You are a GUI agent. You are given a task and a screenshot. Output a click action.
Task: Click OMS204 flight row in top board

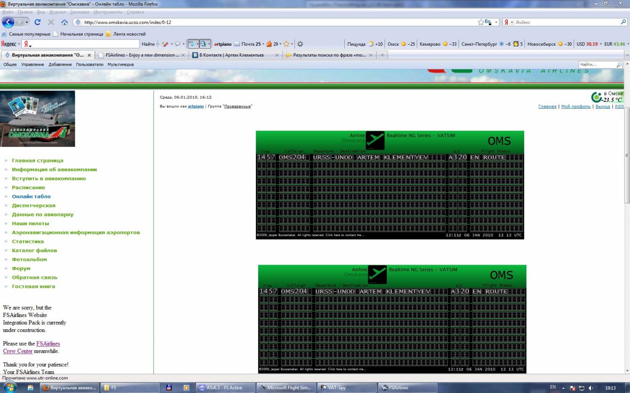(x=390, y=157)
